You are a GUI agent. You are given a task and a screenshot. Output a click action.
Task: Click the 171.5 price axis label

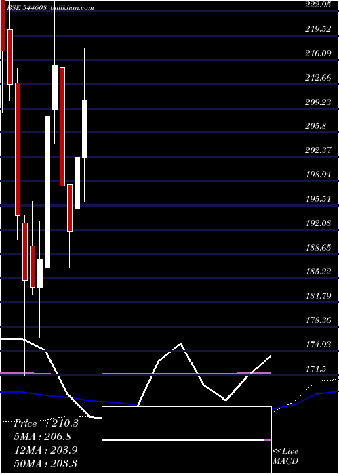point(316,368)
